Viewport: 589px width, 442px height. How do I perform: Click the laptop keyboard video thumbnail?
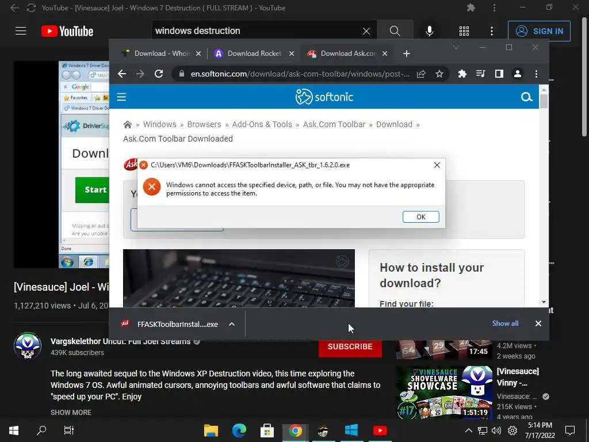(x=239, y=278)
